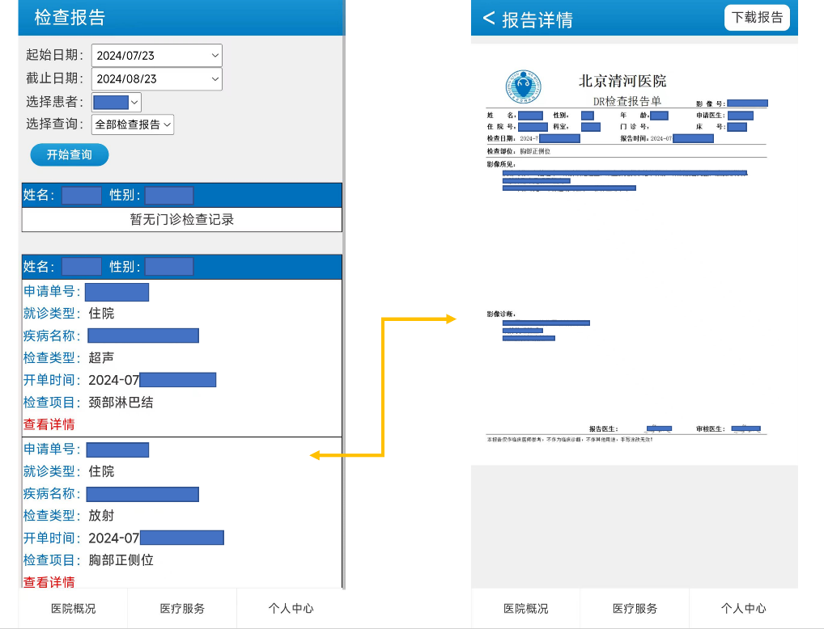
Task: Open 个人中心 tab on 报告详情 screen
Action: pyautogui.click(x=743, y=608)
